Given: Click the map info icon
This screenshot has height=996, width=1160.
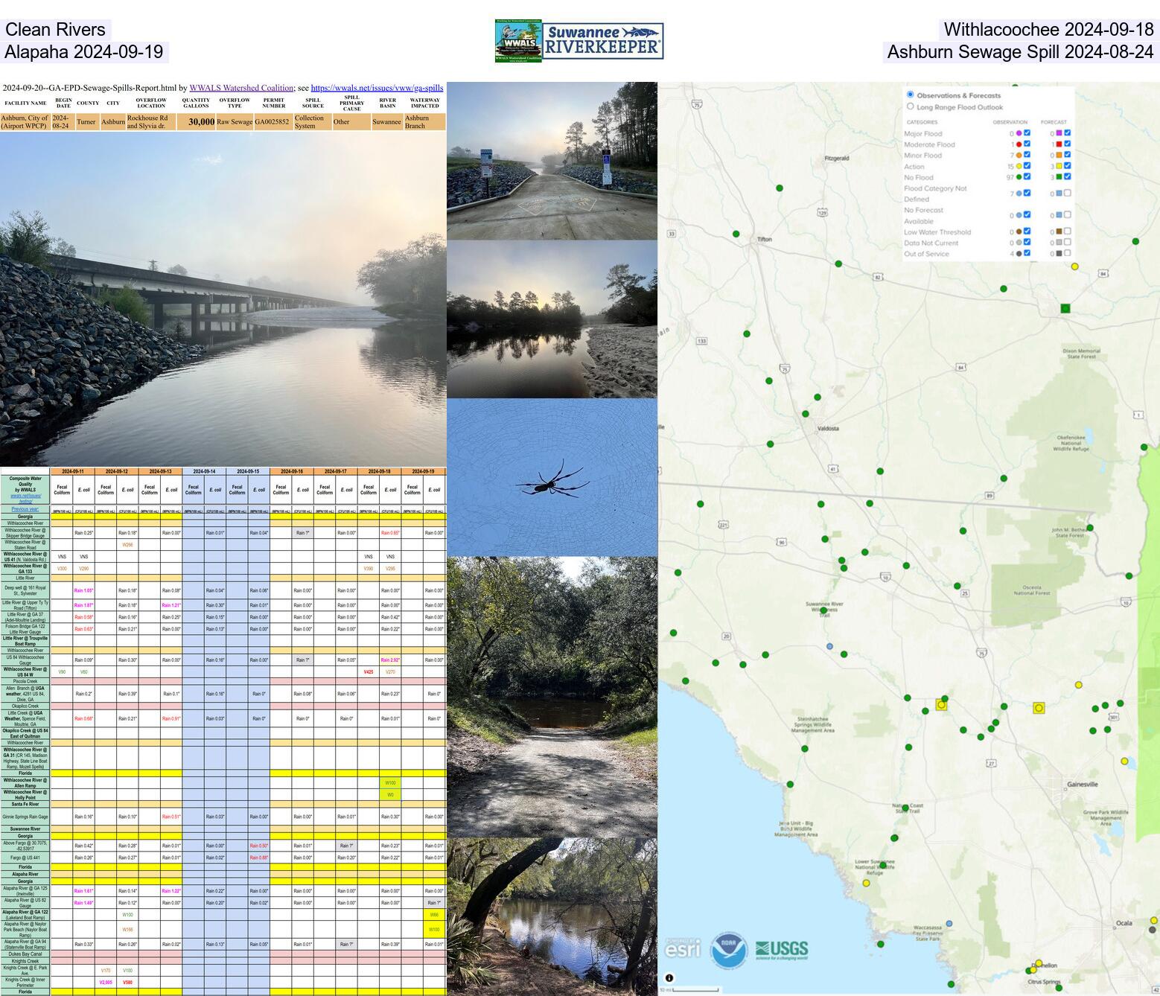Looking at the screenshot, I should pyautogui.click(x=669, y=978).
